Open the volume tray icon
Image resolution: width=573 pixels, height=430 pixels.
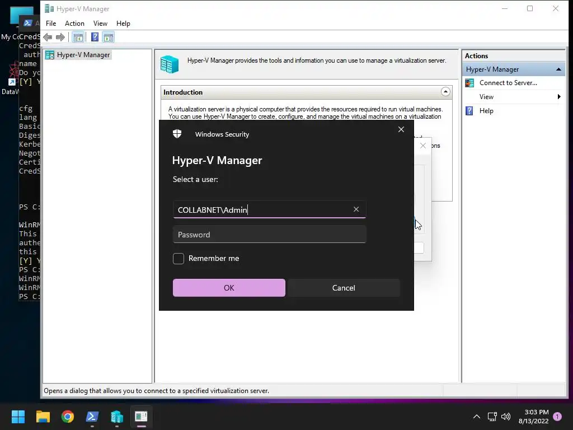[x=506, y=417]
